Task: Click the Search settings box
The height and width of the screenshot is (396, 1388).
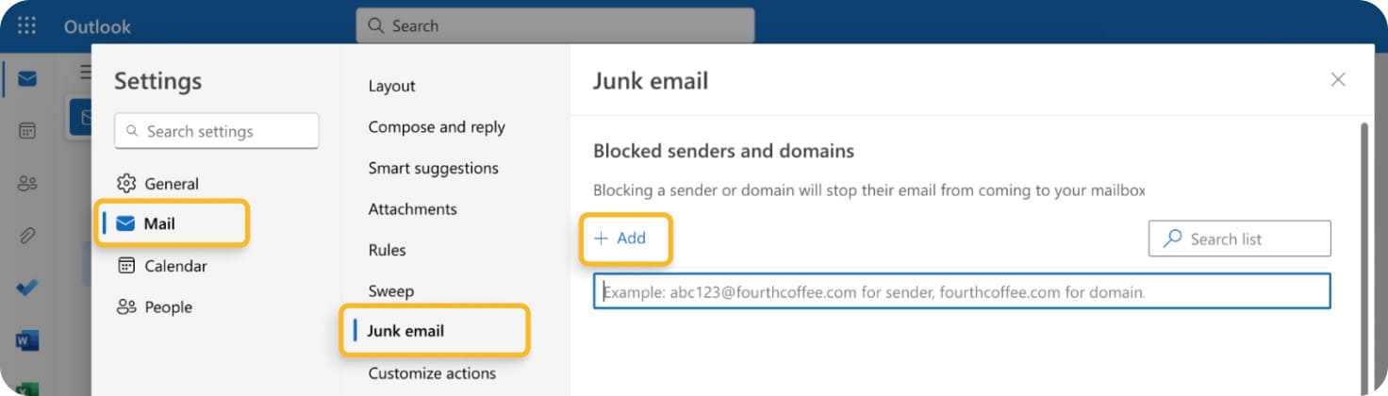Action: (216, 131)
